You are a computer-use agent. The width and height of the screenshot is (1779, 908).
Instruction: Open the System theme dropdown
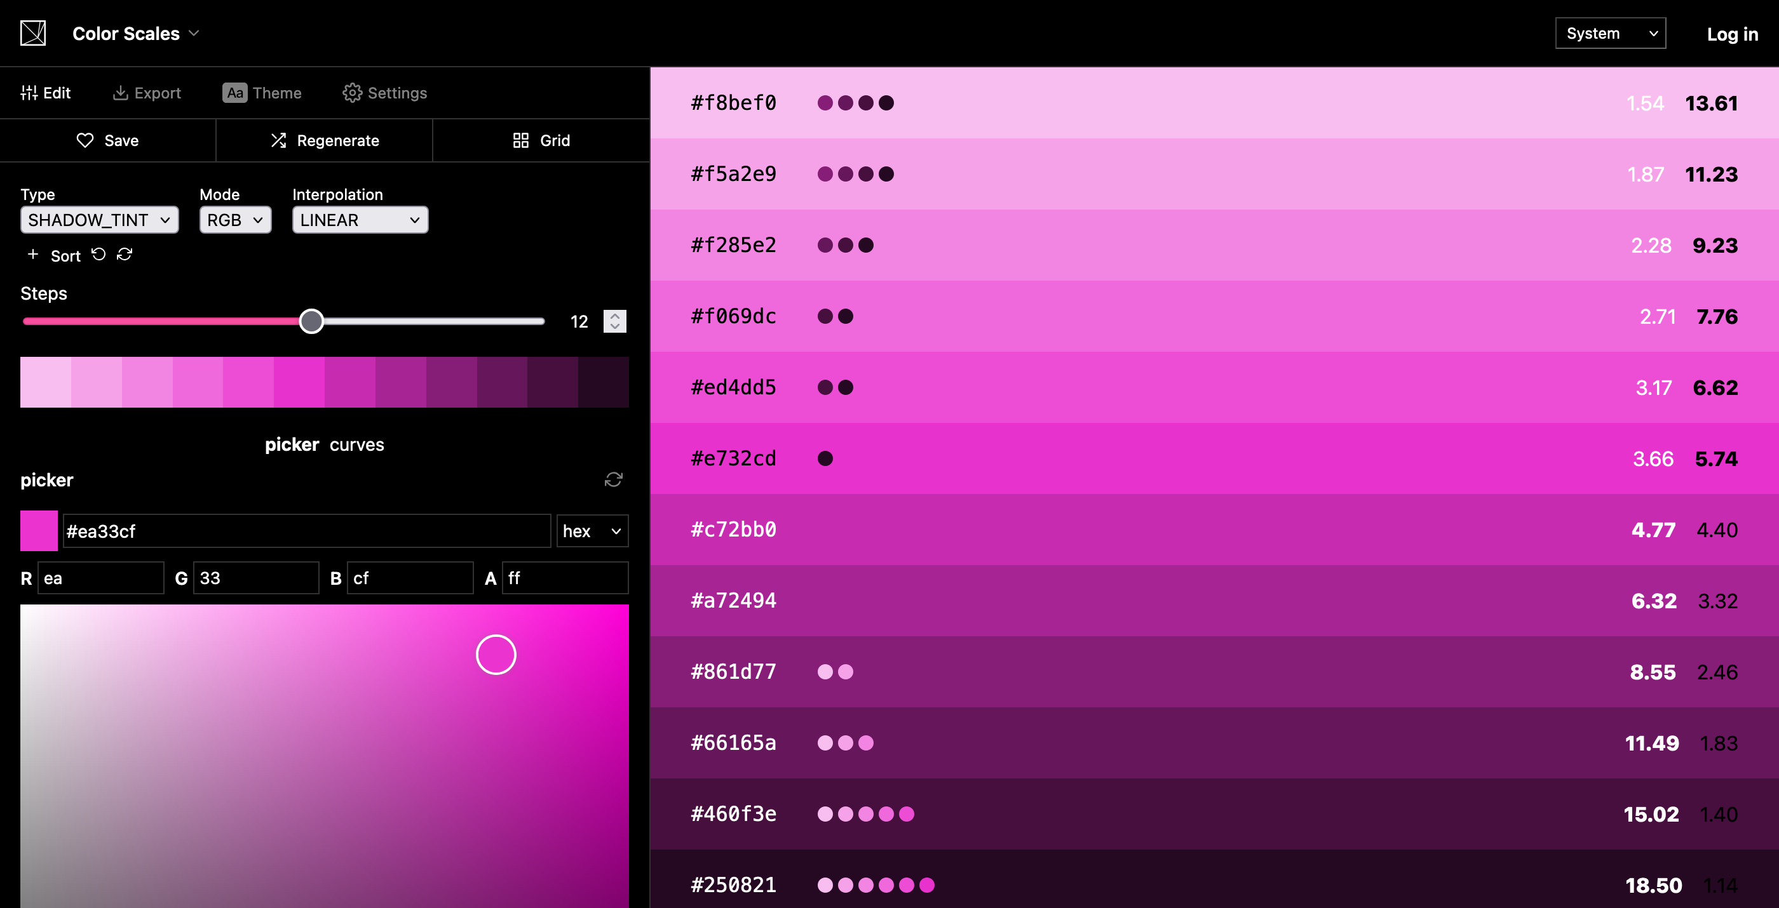pos(1610,33)
